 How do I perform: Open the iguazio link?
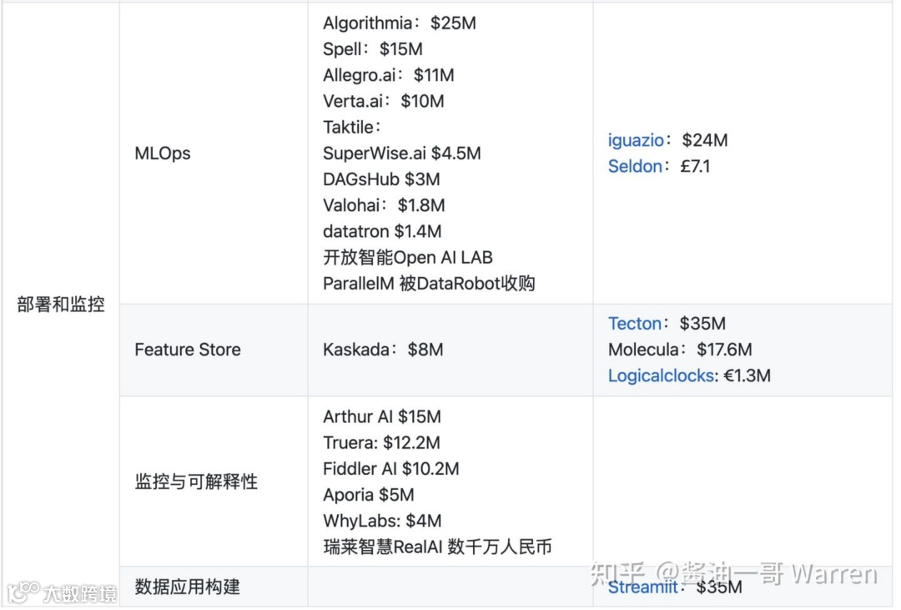[x=637, y=140]
